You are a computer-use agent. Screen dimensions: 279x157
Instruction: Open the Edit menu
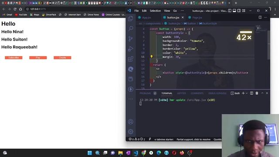[x=144, y=10]
